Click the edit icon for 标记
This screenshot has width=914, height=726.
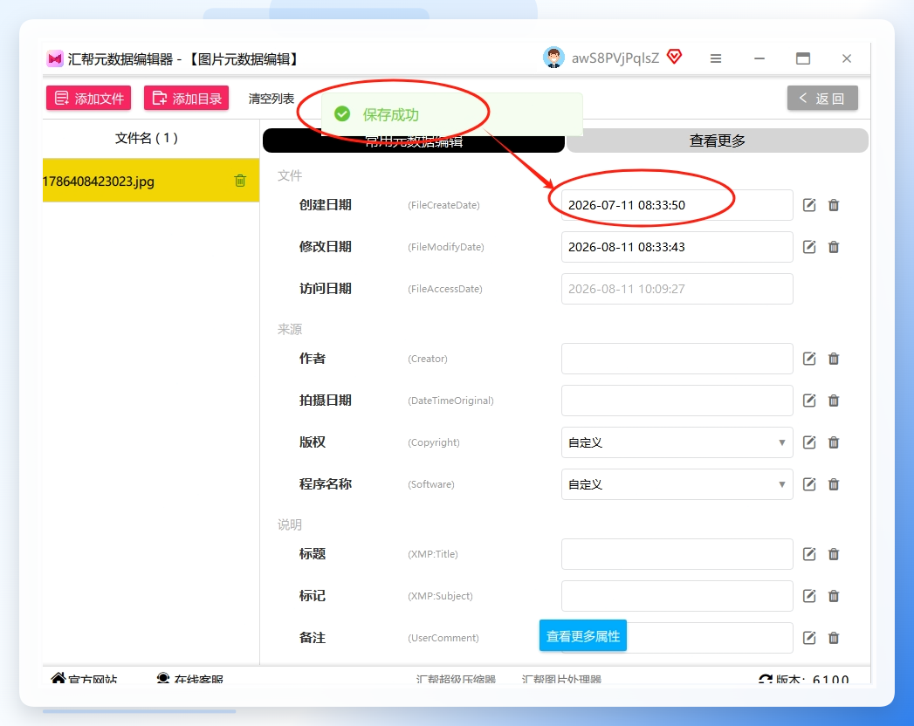click(x=809, y=596)
